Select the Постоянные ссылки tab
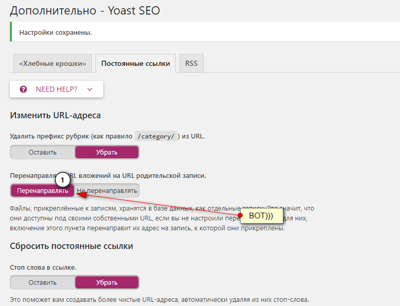The image size is (400, 306). 135,63
